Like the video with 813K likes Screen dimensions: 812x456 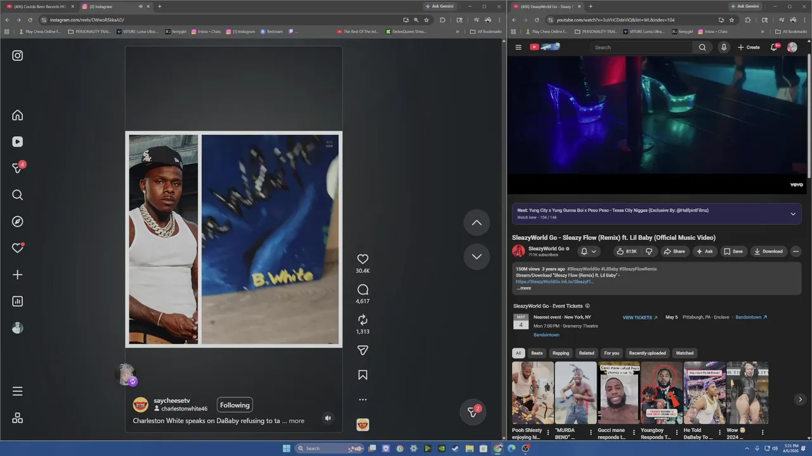(x=627, y=251)
